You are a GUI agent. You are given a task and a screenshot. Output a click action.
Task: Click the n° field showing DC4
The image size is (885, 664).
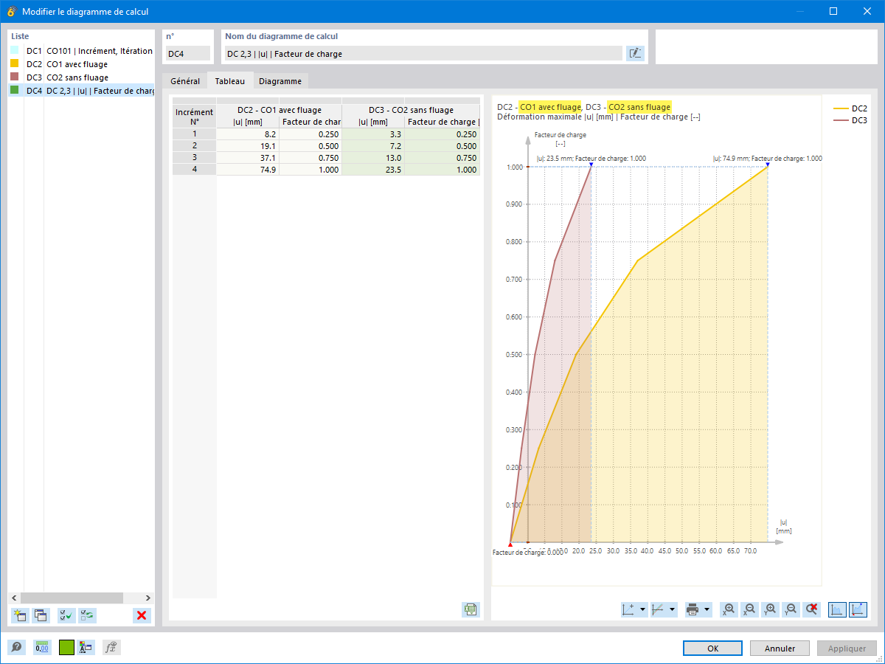click(x=187, y=53)
